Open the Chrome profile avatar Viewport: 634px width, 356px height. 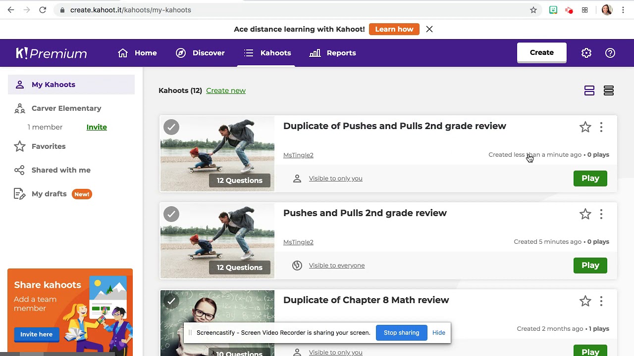[x=607, y=10]
